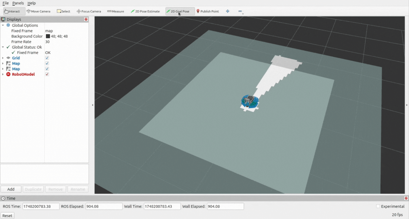Uncheck the Grid display checkbox
Image resolution: width=409 pixels, height=219 pixels.
47,58
